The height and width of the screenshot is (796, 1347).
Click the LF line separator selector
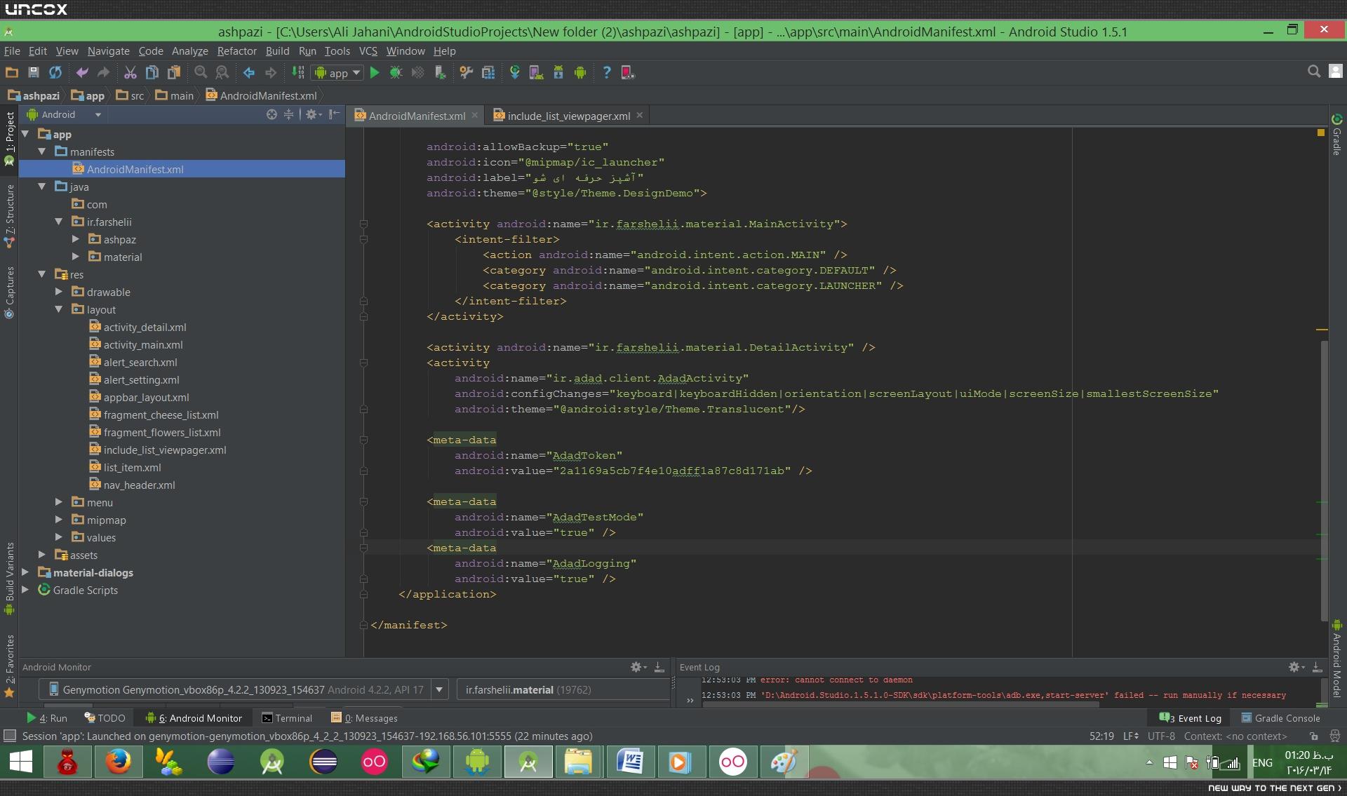(x=1130, y=736)
